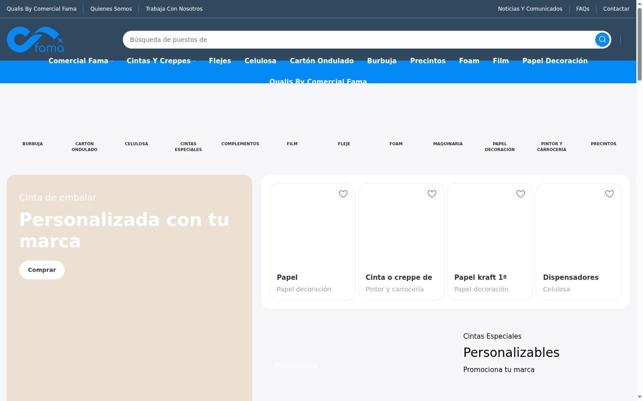Click the blue magnifier search button
This screenshot has width=643, height=401.
(x=602, y=40)
